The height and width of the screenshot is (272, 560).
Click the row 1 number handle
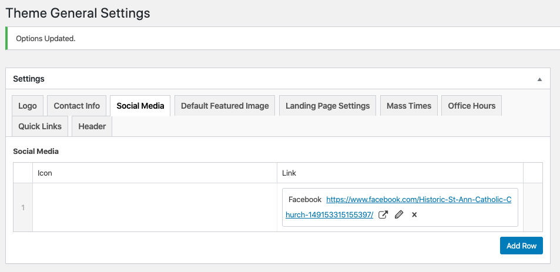pos(23,207)
